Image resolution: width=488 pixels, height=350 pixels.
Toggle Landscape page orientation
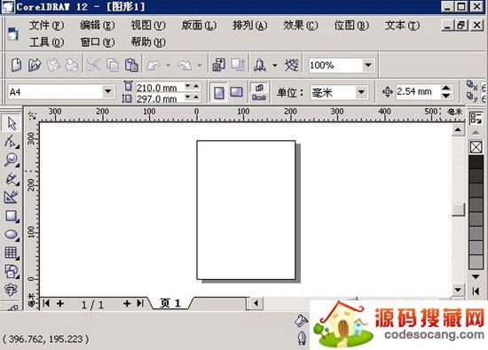pos(237,92)
